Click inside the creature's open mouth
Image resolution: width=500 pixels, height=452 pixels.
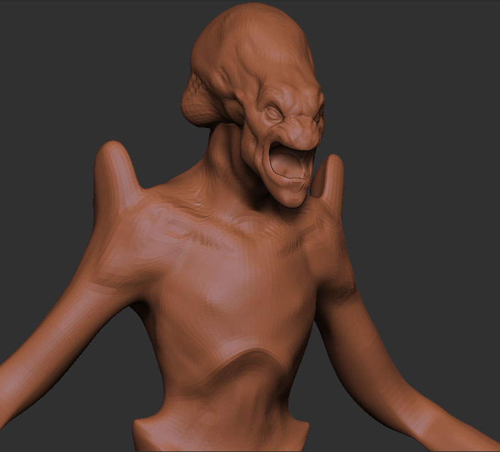290,163
